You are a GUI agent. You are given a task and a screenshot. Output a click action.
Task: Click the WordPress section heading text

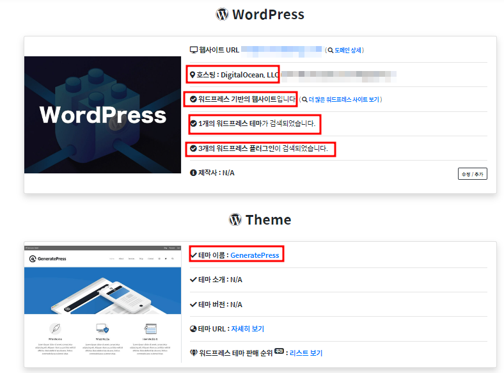pos(268,15)
